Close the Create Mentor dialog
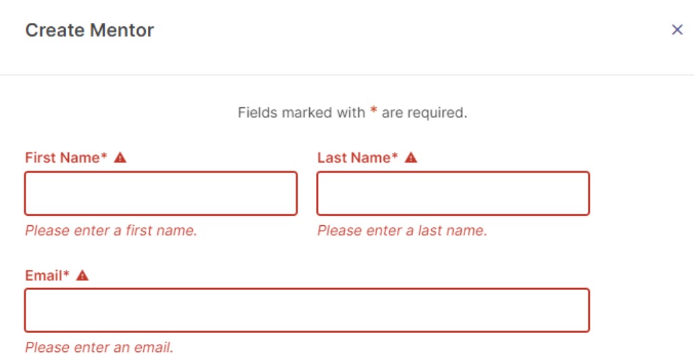 [677, 30]
